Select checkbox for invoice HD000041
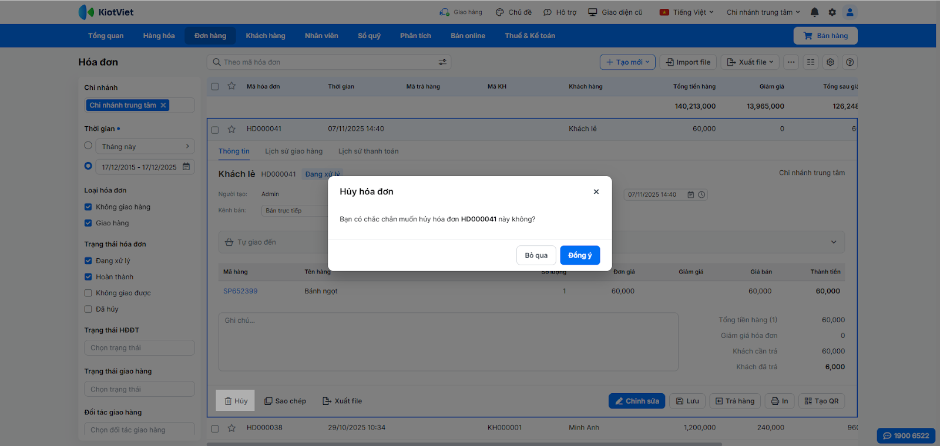Screen dimensions: 940x446 [x=215, y=130]
